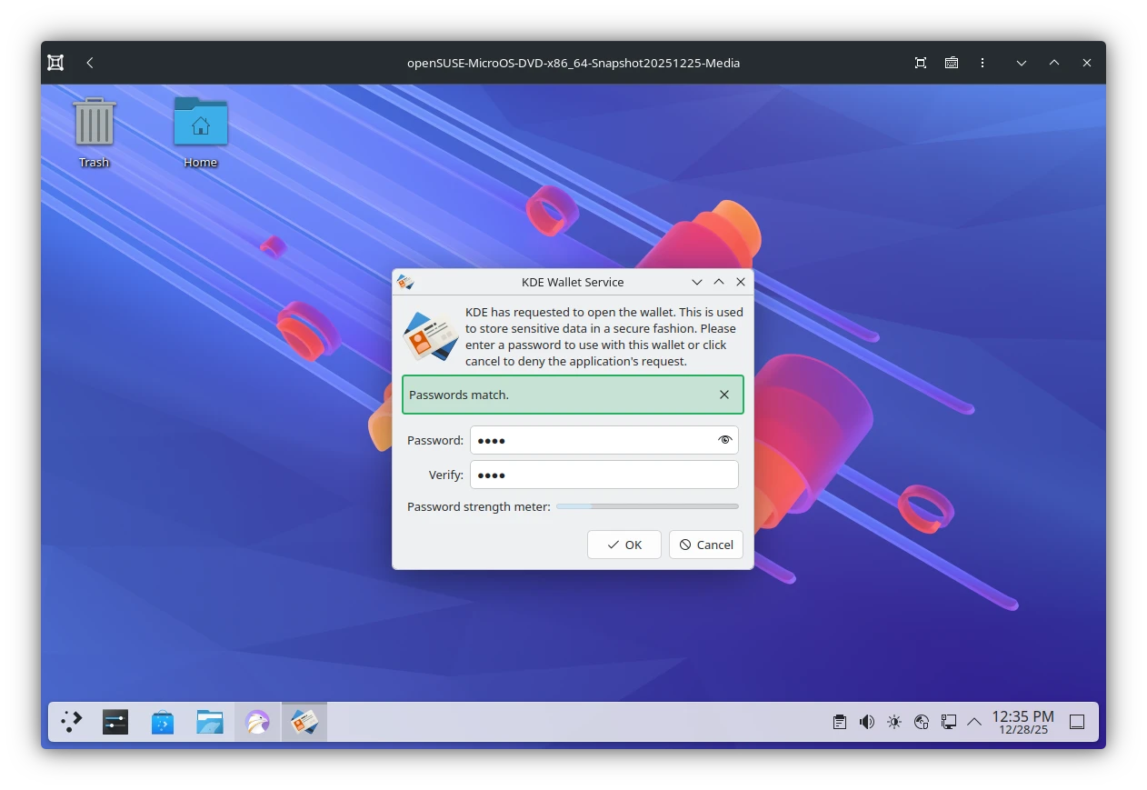Show the password characters
The width and height of the screenshot is (1147, 790).
pos(724,440)
